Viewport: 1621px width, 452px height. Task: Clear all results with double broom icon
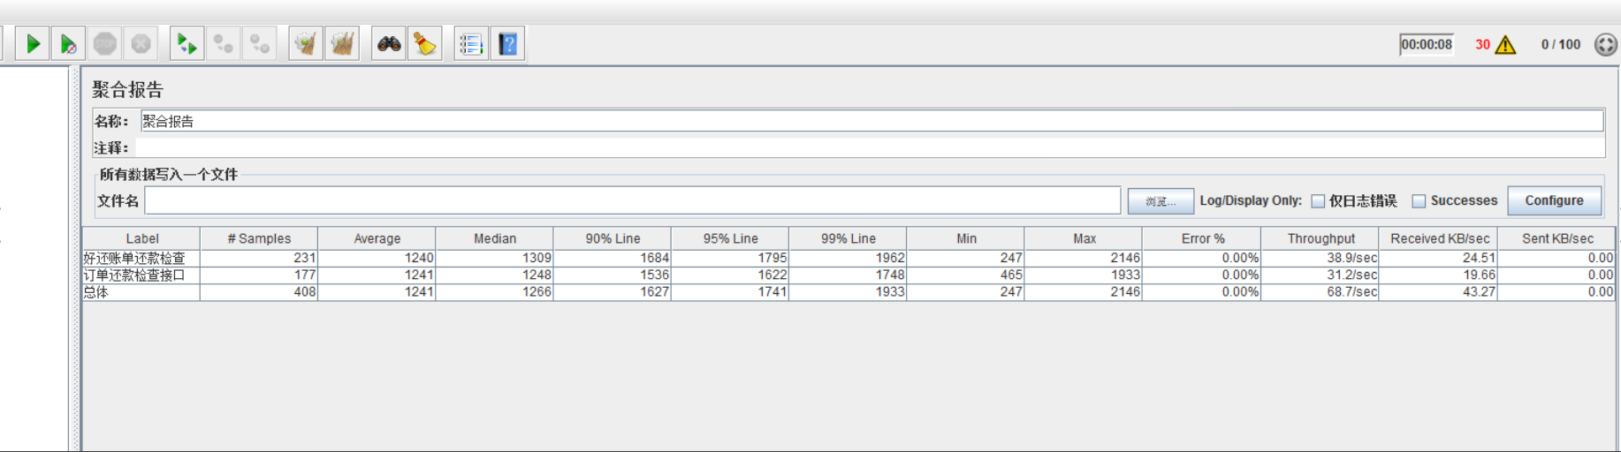click(342, 43)
